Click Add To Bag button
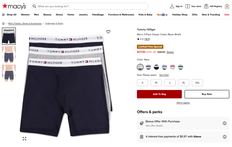The width and height of the screenshot is (232, 147). click(159, 94)
